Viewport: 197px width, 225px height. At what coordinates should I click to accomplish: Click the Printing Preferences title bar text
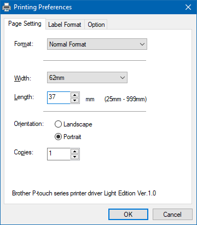point(43,7)
